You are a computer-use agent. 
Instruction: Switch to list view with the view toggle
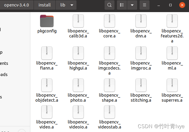pyautogui.click(x=122, y=5)
